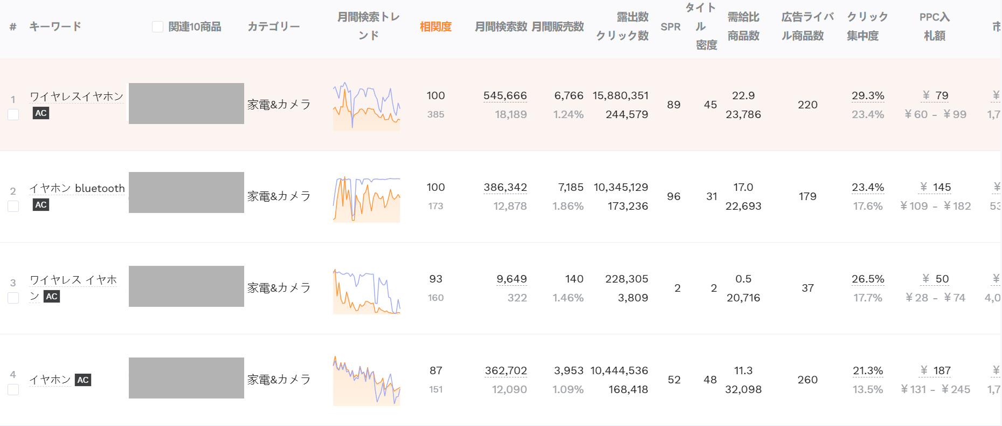Click search volume 545,666 link
Viewport: 1002px width, 426px height.
tap(505, 96)
